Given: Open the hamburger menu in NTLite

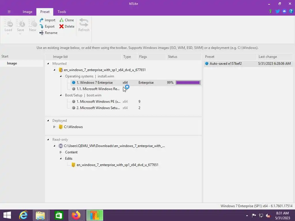Looking at the screenshot, I should [9, 12].
